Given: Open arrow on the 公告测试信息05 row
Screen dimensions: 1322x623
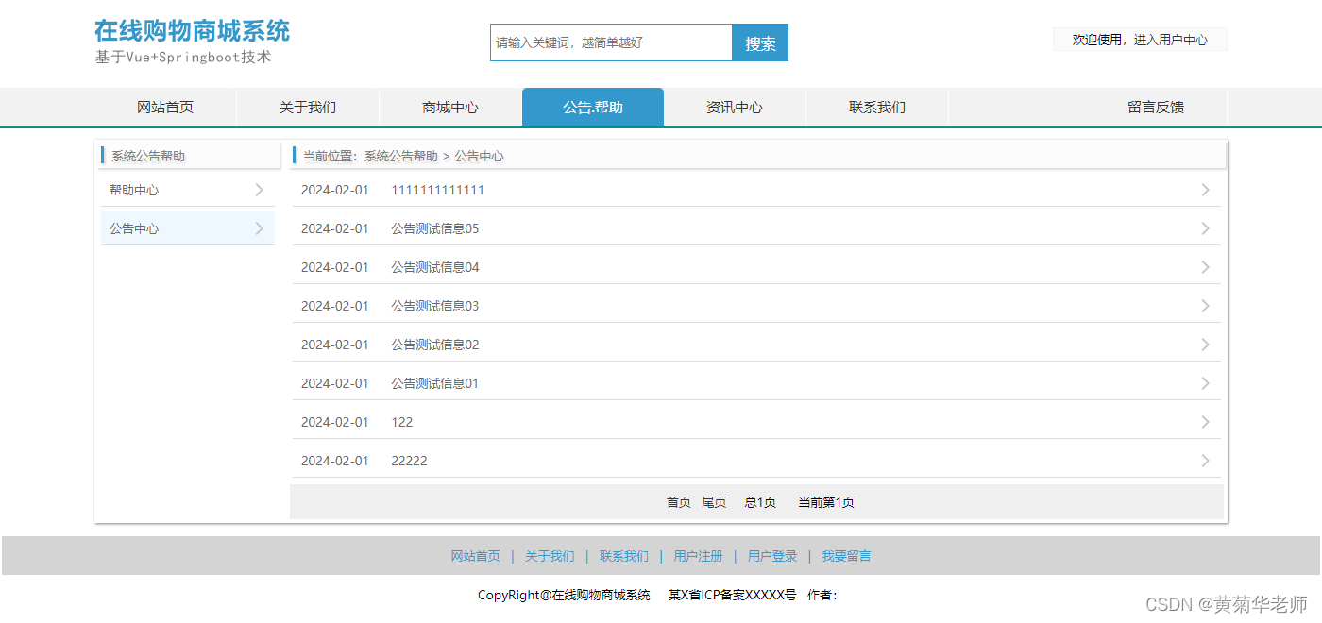Looking at the screenshot, I should [1205, 228].
